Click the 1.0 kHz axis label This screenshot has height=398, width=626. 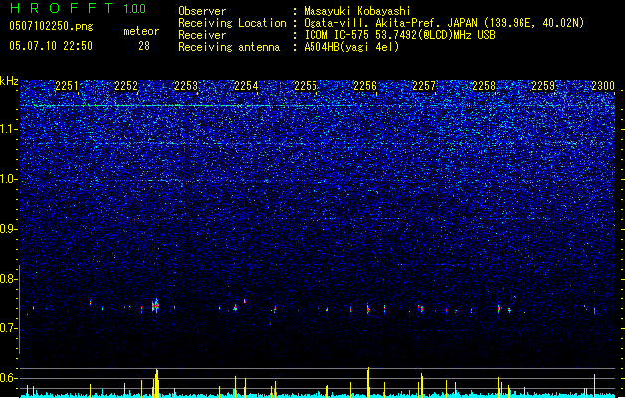[9, 179]
